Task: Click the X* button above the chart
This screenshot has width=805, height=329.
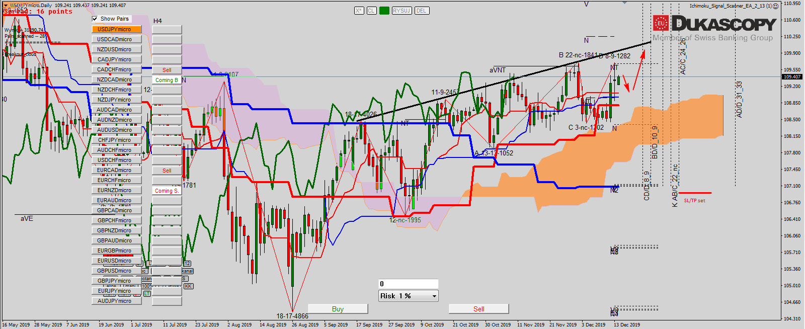Action: pos(359,11)
